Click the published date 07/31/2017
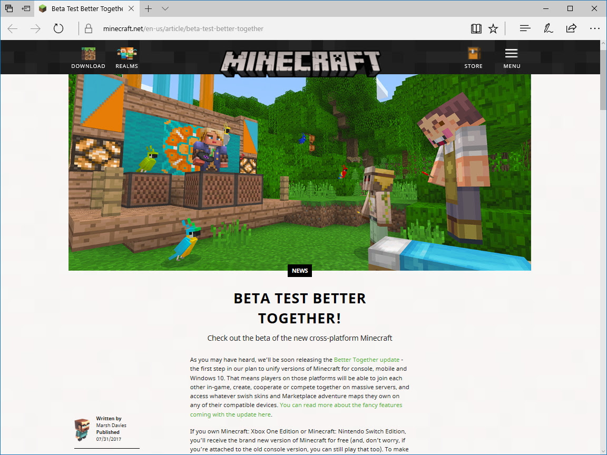This screenshot has height=455, width=607. [109, 439]
